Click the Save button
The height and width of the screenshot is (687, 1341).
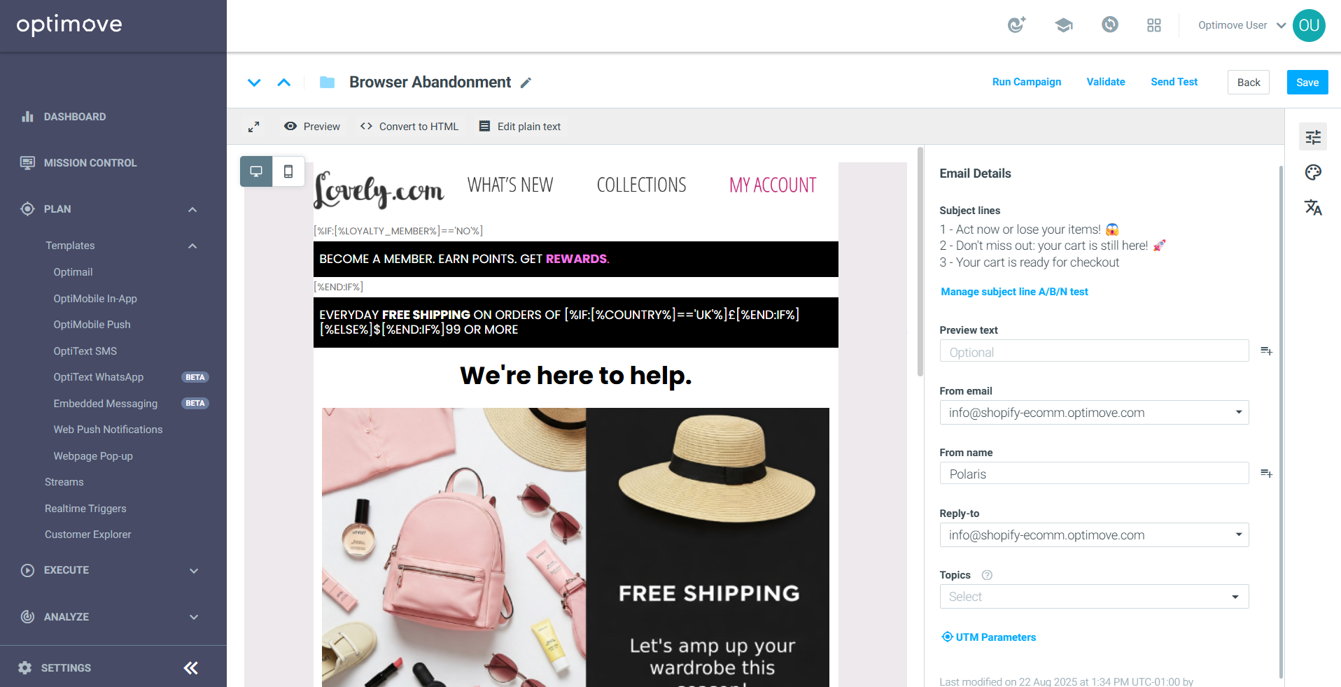(x=1307, y=83)
